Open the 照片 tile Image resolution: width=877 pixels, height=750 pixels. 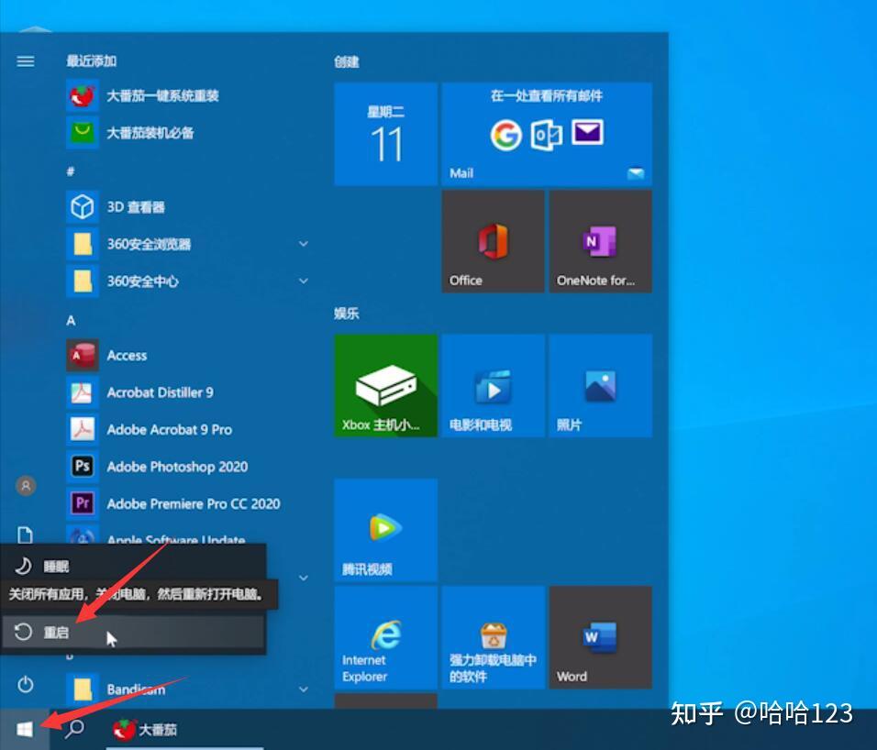tap(600, 386)
